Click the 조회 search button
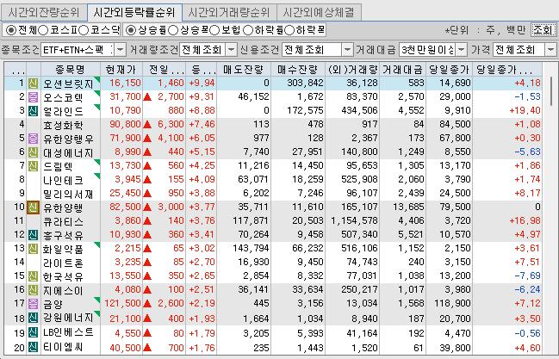 (x=543, y=30)
